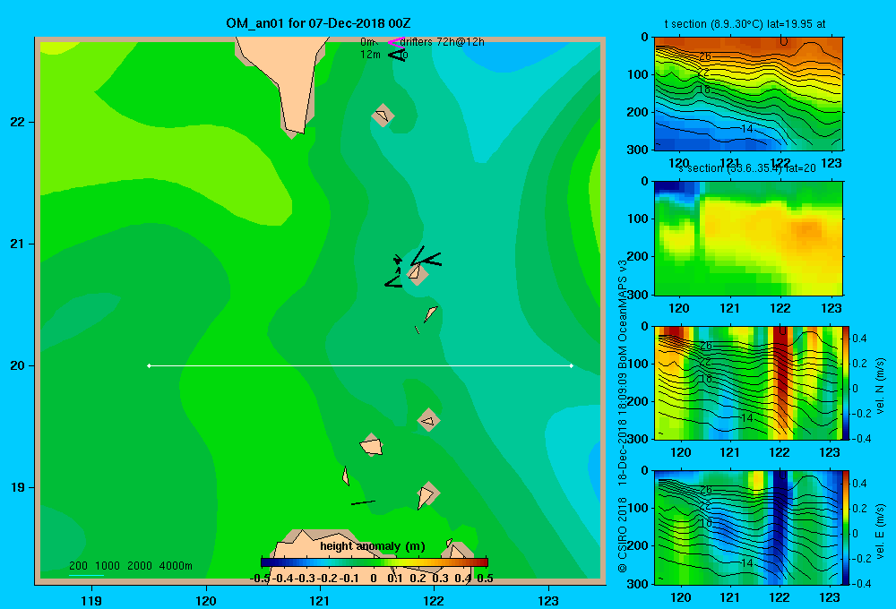Viewport: 896px width, 609px height.
Task: Click the 14 contour label in temperature section
Action: click(x=746, y=129)
